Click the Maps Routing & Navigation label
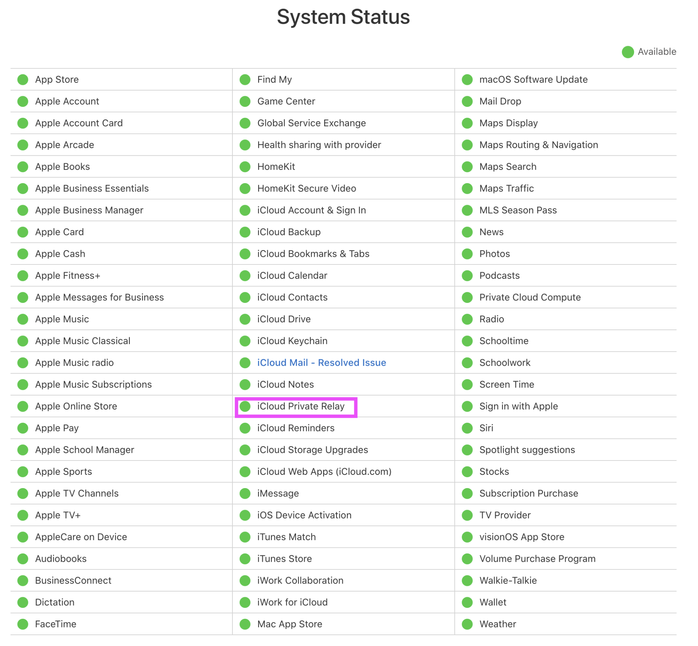This screenshot has height=646, width=698. pos(539,145)
